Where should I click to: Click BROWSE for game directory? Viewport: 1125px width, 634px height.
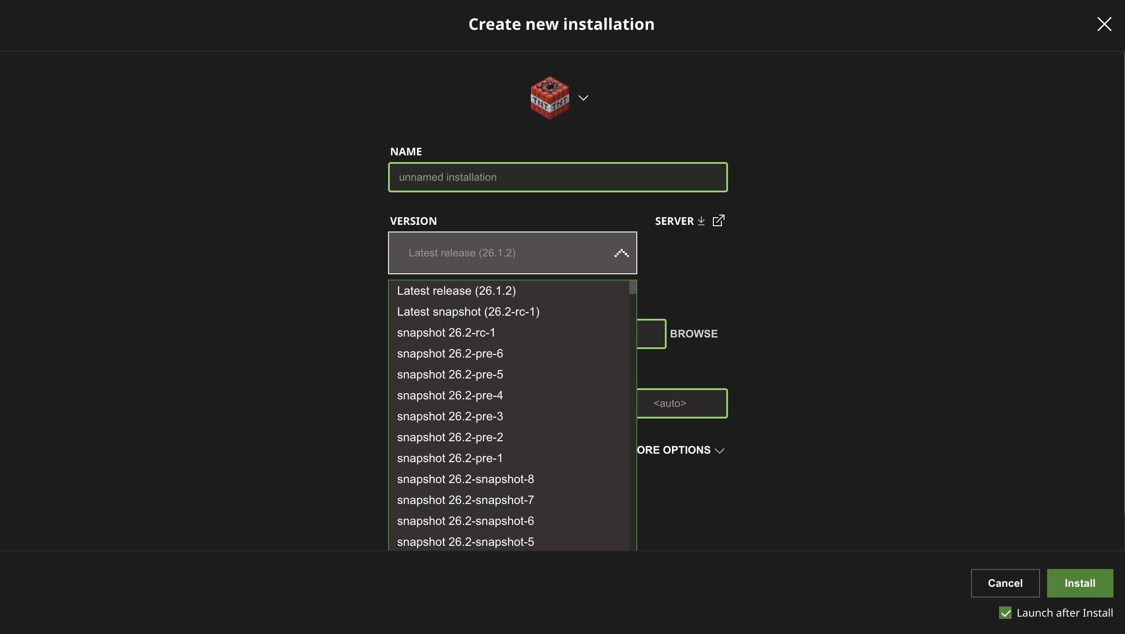tap(693, 334)
